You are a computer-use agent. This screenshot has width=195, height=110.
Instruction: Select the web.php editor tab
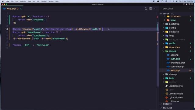coord(12,9)
